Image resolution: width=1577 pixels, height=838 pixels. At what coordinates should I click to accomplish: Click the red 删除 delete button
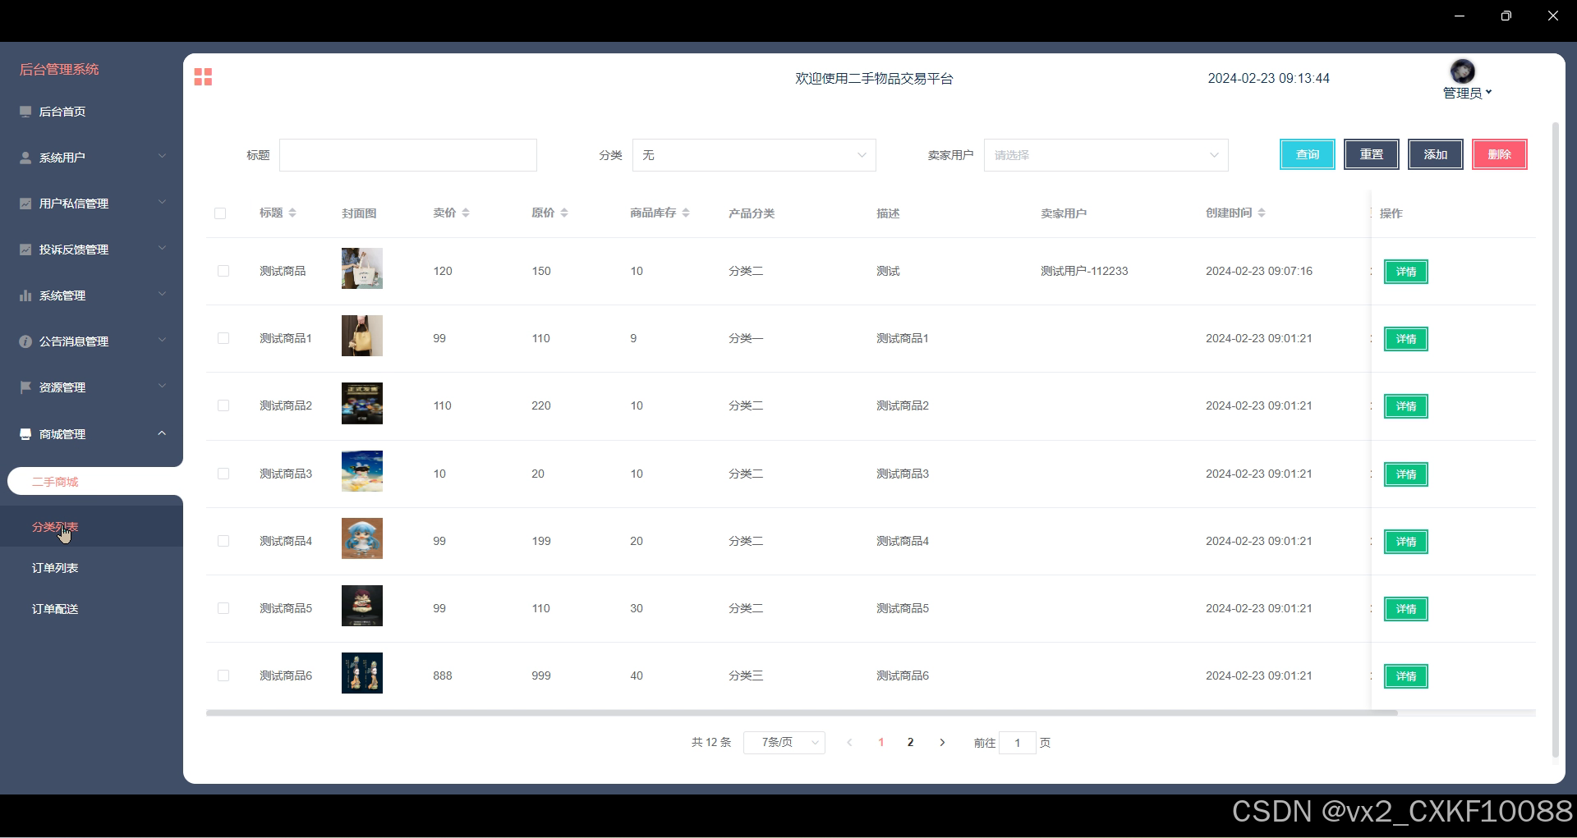1500,154
